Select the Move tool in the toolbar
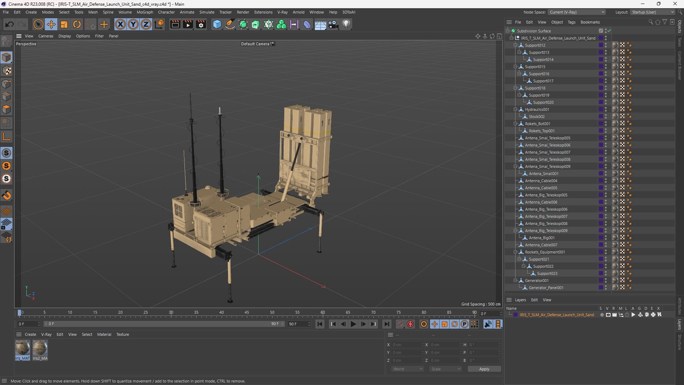The image size is (684, 385). click(51, 24)
